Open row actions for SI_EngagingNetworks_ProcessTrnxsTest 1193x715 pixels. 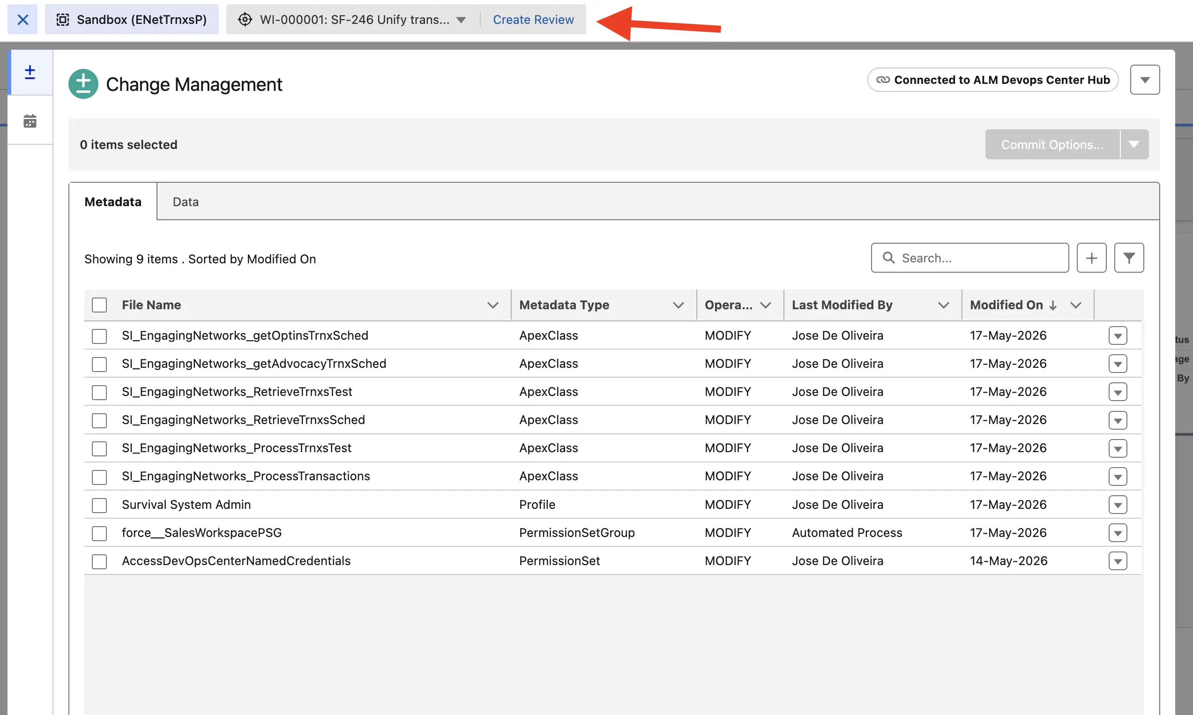click(1118, 448)
